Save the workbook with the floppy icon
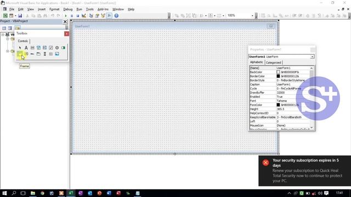 [x=20, y=16]
